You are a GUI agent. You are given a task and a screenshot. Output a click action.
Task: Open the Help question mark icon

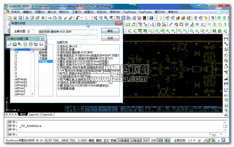click(151, 18)
